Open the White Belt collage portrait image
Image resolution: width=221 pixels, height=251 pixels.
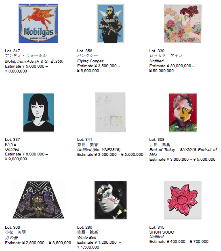click(111, 200)
